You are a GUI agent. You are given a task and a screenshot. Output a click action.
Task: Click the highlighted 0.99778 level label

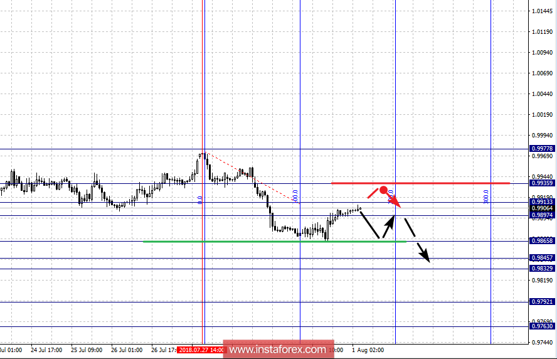click(x=542, y=149)
